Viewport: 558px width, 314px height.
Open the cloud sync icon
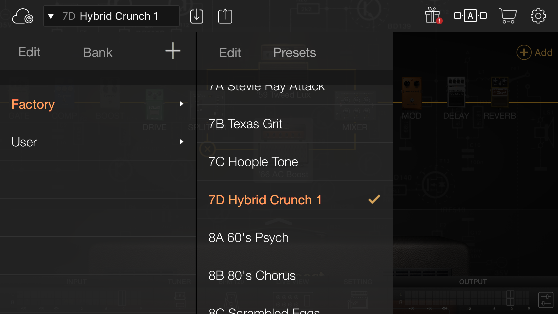[22, 16]
